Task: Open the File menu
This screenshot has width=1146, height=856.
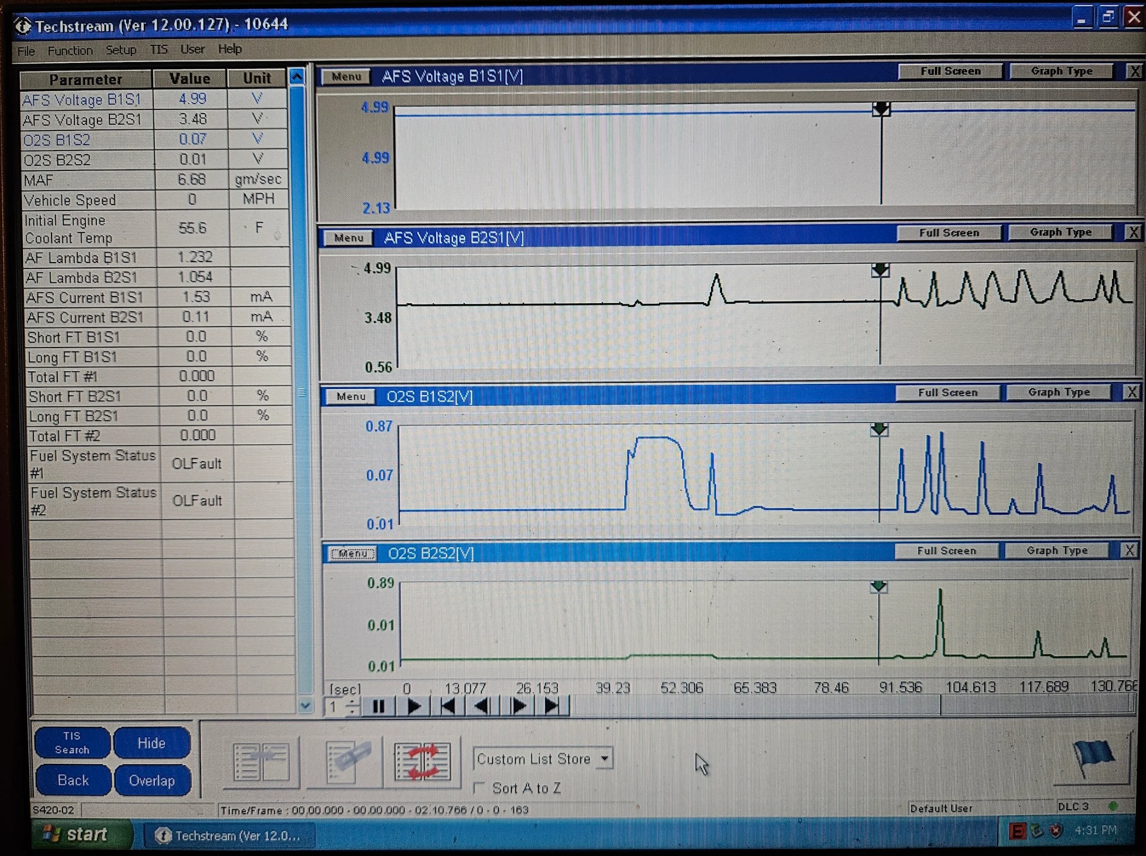Action: click(26, 51)
